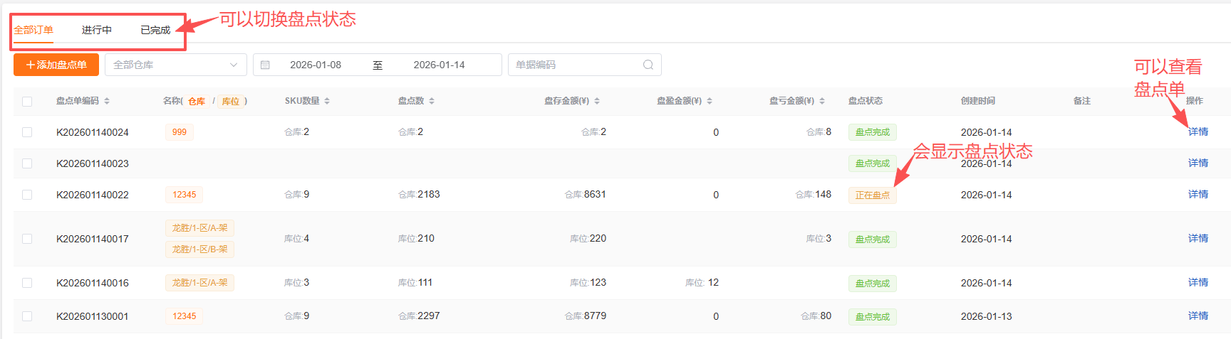Viewport: 1231px width, 339px height.
Task: Check the select-all checkbox in table header
Action: pos(27,102)
